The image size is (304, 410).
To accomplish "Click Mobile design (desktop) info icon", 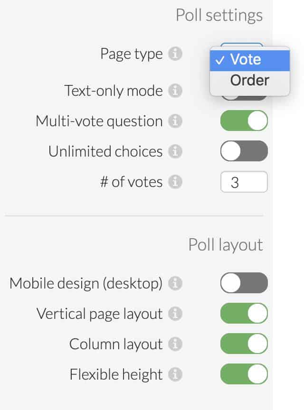I will point(175,283).
